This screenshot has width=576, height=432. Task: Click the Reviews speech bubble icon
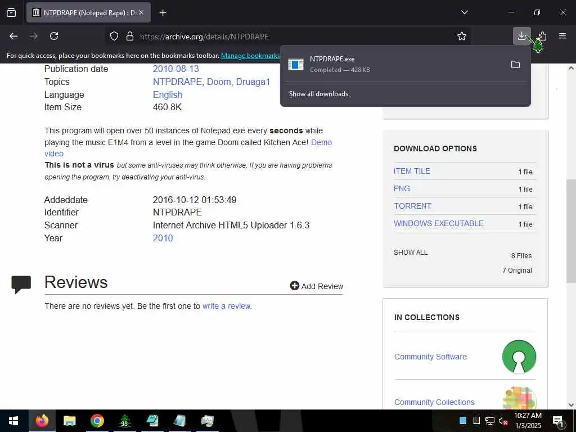click(21, 284)
